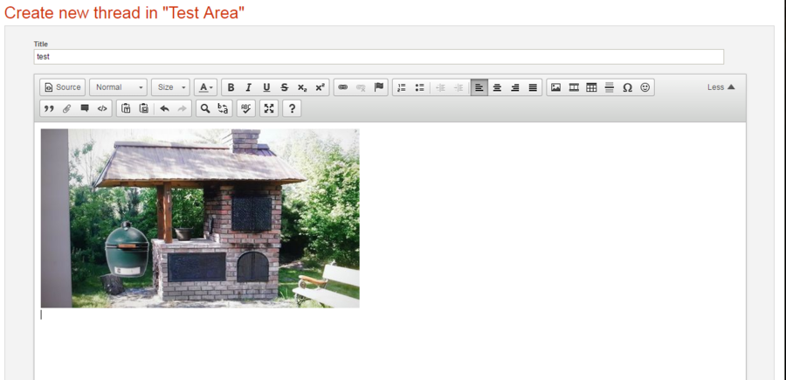Viewport: 786px width, 380px height.
Task: Click the thread Title input field
Action: point(378,57)
